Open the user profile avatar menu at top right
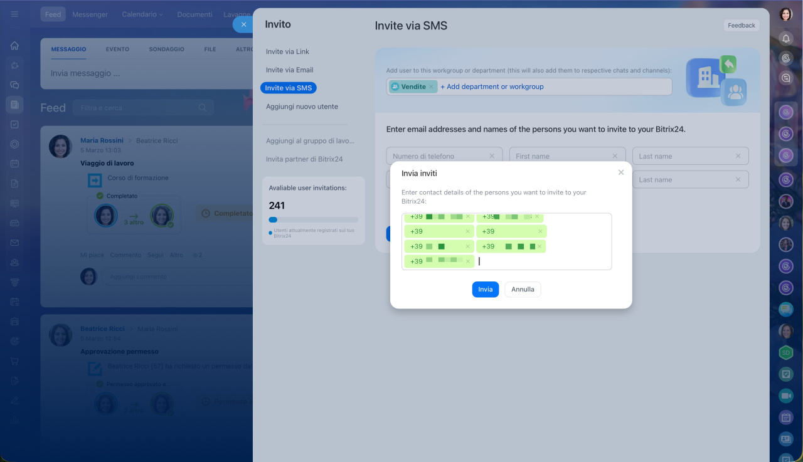 point(786,14)
